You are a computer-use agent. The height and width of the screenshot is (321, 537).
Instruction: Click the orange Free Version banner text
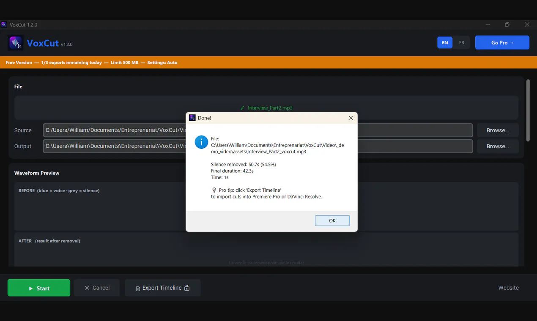pos(91,63)
